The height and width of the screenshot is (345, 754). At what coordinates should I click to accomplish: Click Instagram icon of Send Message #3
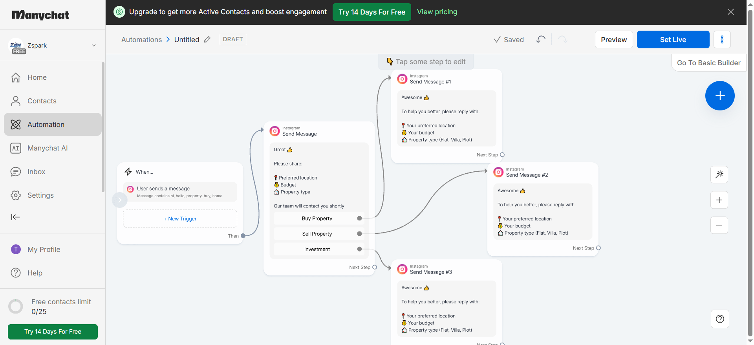coord(402,269)
